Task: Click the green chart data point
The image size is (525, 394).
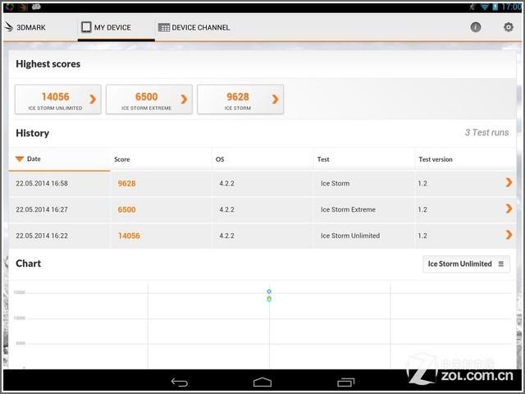Action: click(269, 299)
